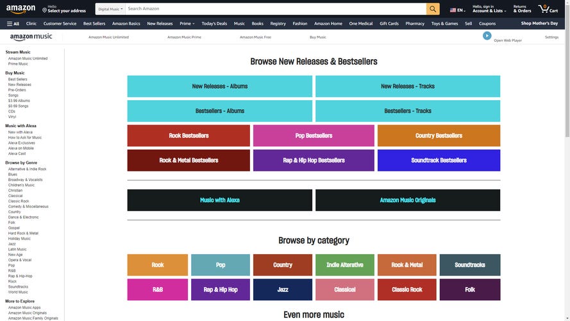The image size is (570, 321).
Task: Open the shopping cart icon
Action: pos(548,9)
